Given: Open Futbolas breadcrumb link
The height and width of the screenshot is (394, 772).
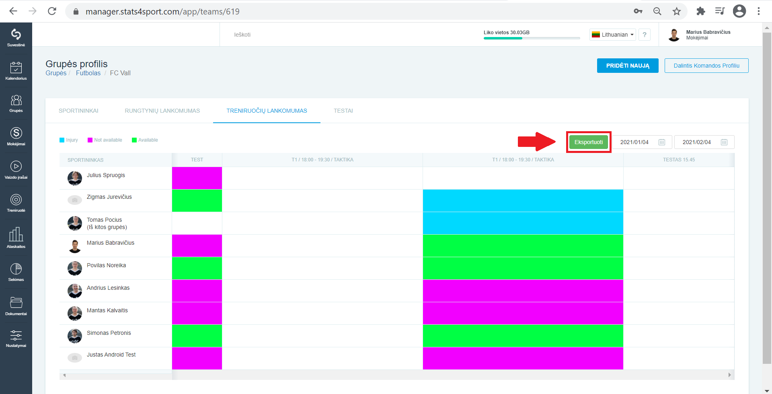Looking at the screenshot, I should 88,73.
